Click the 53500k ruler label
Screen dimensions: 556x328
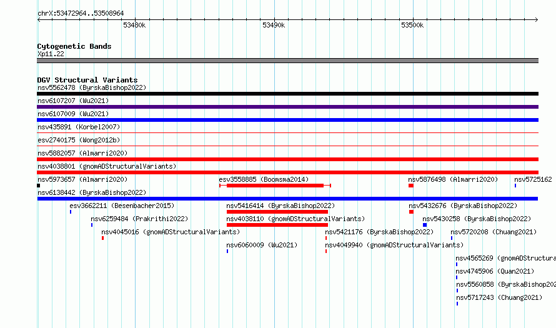coord(412,26)
